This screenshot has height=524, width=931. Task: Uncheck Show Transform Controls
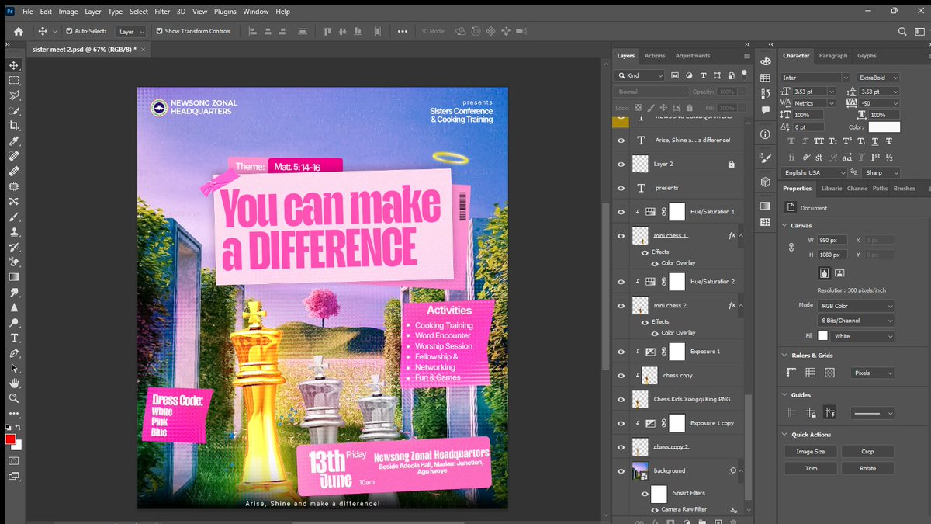(159, 32)
